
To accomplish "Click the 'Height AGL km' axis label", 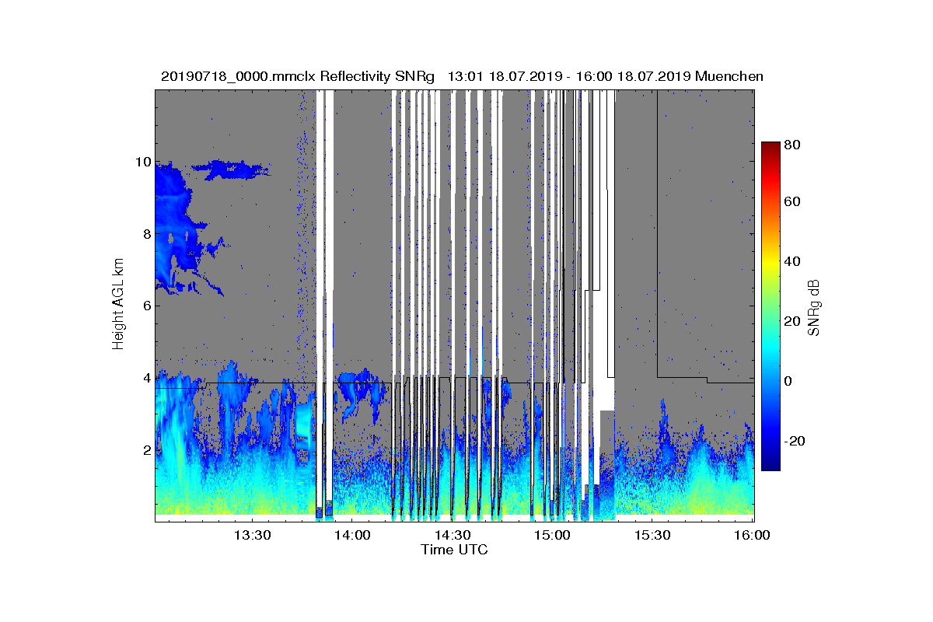I will point(118,306).
